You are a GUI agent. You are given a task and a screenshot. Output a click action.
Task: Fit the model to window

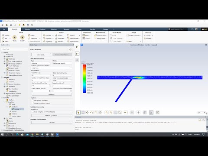coord(120,112)
